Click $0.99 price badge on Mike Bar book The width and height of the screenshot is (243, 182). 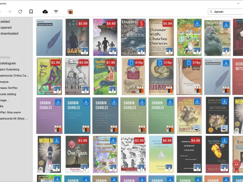pos(83,24)
